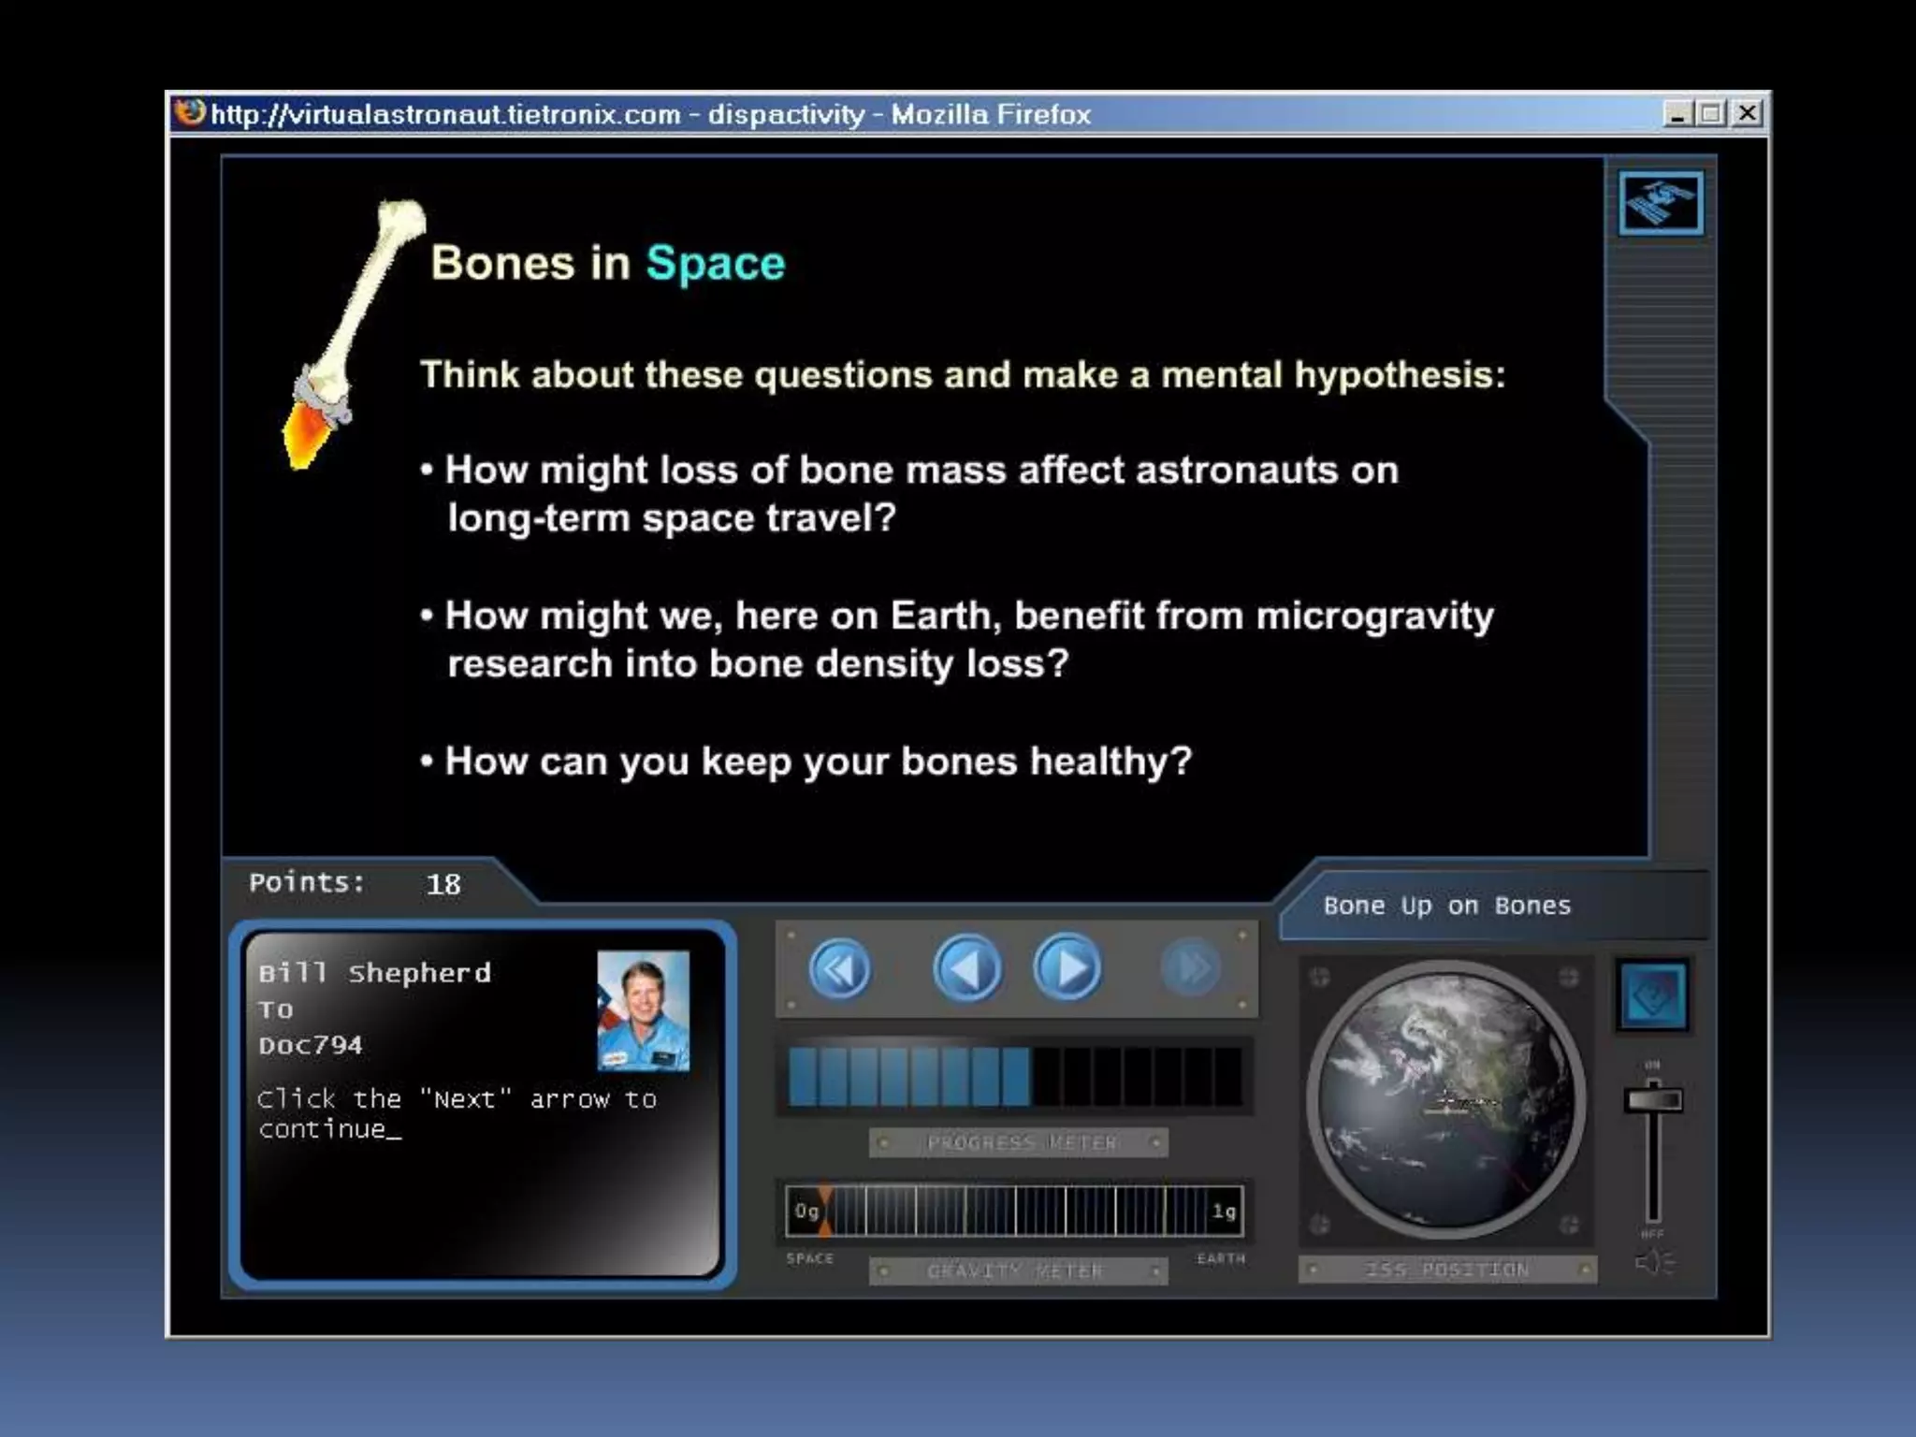Click the 'Bone Up on Bones' label

1447,906
